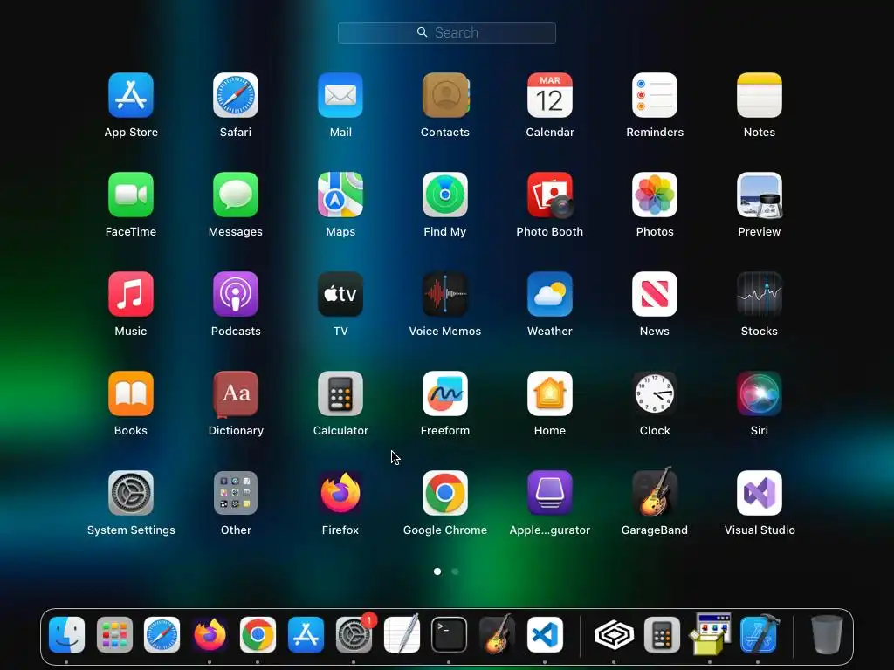Image resolution: width=894 pixels, height=670 pixels.
Task: Open the layered hexagon app in Dock
Action: pyautogui.click(x=614, y=634)
